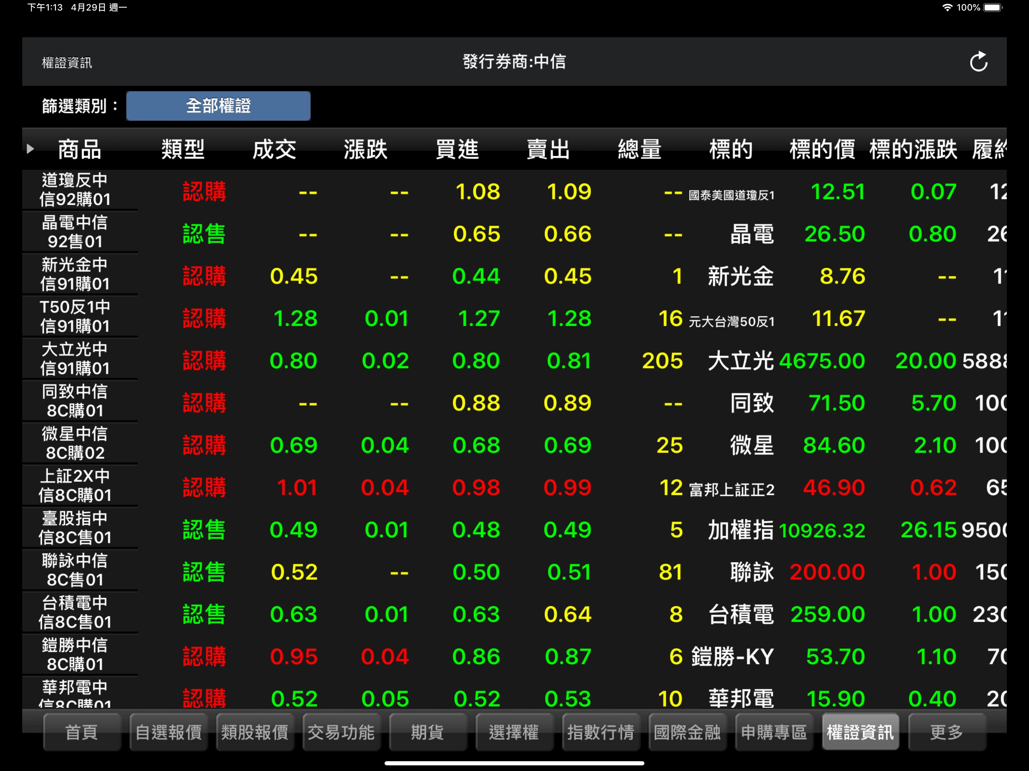Screen dimensions: 1029x771
Task: Tap last price 1.01 in 上証2X row
Action: [297, 488]
